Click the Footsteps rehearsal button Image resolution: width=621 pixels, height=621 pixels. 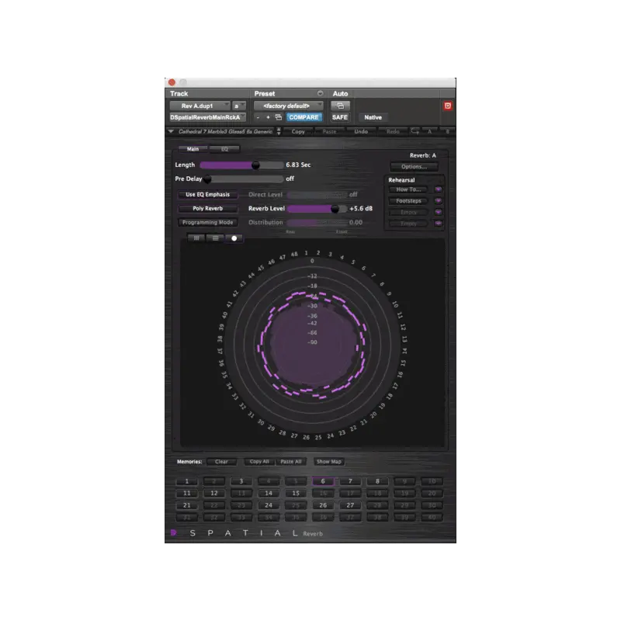point(408,201)
